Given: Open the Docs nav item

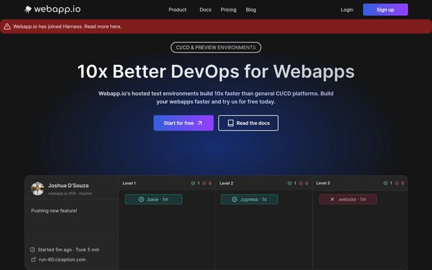Looking at the screenshot, I should click(205, 10).
